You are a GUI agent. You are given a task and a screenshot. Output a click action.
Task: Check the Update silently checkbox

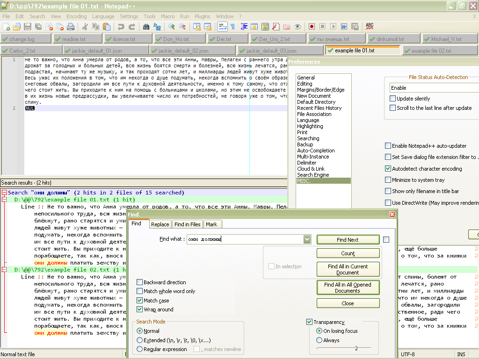[392, 98]
